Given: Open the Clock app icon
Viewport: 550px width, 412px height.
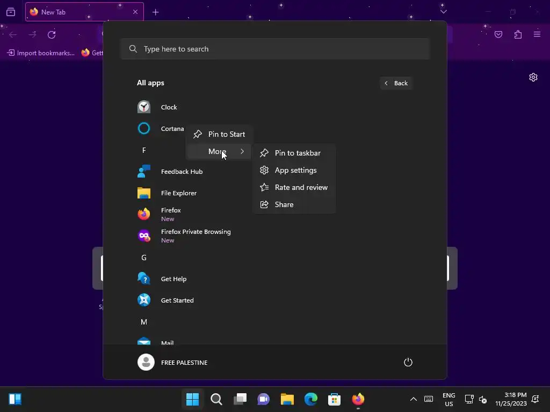Looking at the screenshot, I should coord(144,107).
